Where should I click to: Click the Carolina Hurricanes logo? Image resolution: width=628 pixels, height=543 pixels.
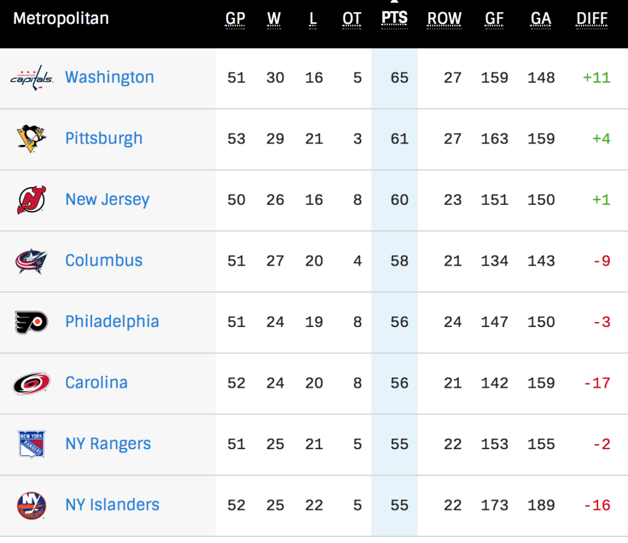click(x=31, y=383)
